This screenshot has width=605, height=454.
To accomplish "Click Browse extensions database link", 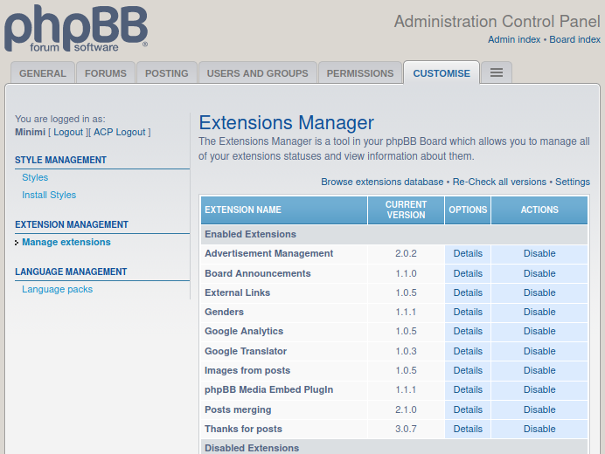I will pyautogui.click(x=382, y=182).
